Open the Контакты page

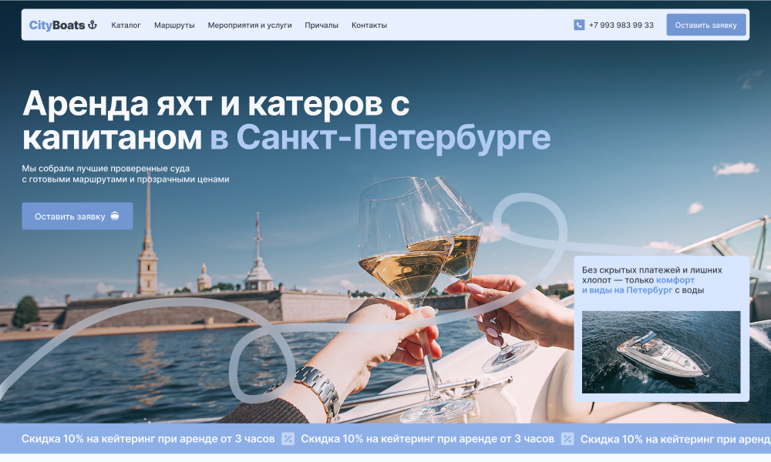(369, 25)
